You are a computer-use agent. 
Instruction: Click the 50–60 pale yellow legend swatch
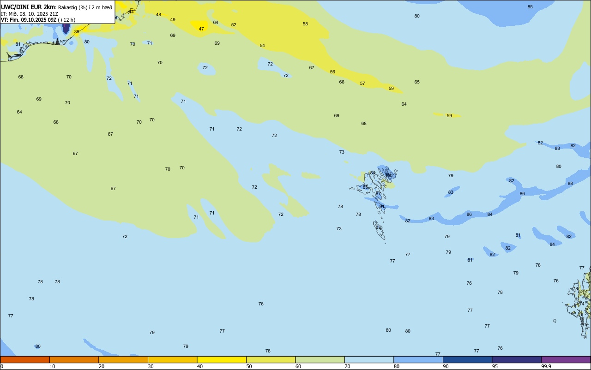pos(271,359)
